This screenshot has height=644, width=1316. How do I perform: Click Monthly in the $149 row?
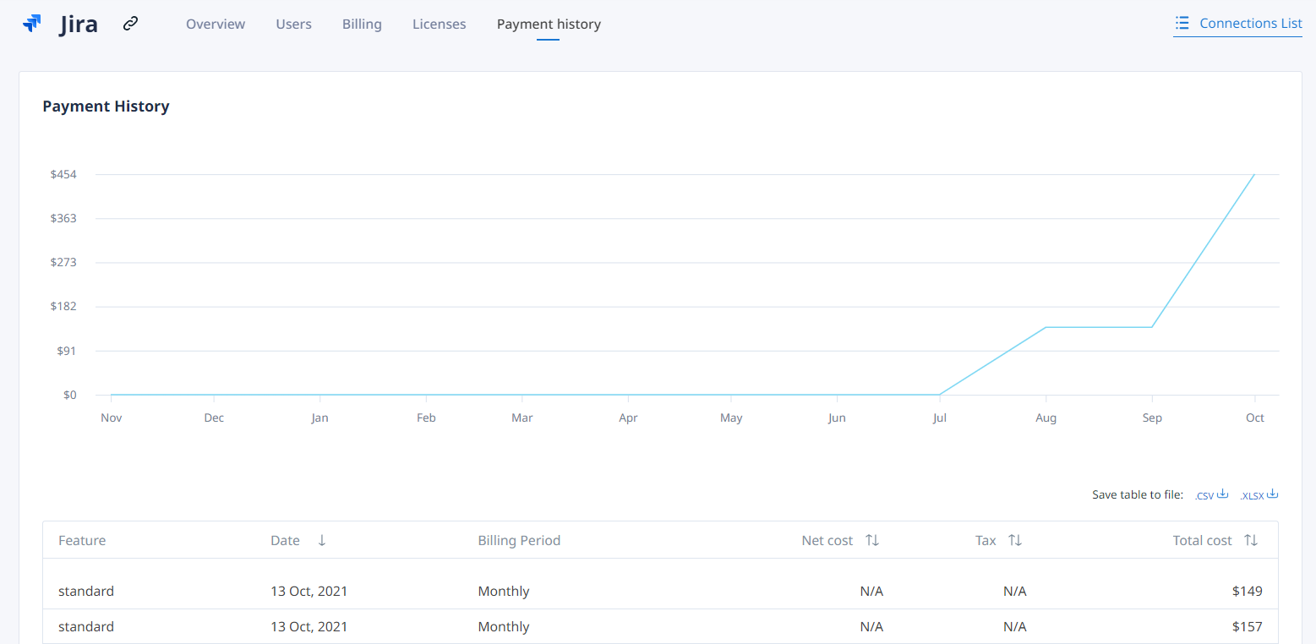pyautogui.click(x=504, y=591)
